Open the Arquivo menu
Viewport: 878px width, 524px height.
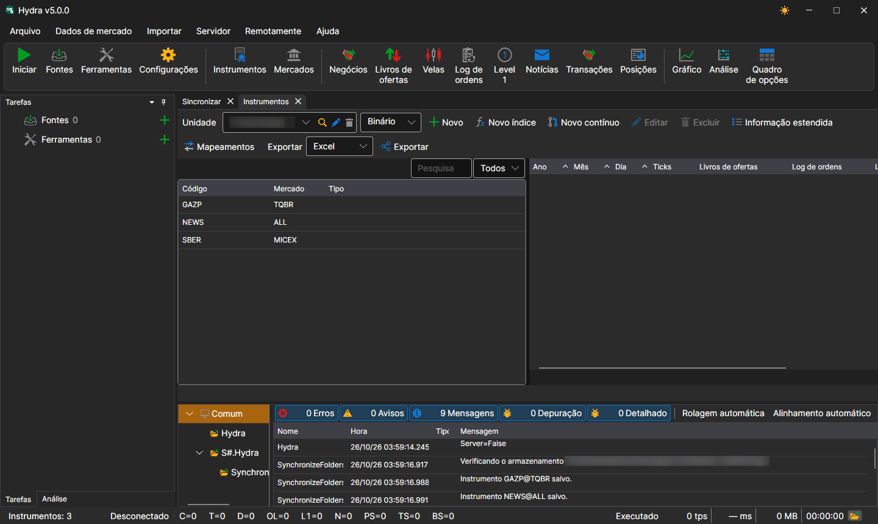coord(25,31)
